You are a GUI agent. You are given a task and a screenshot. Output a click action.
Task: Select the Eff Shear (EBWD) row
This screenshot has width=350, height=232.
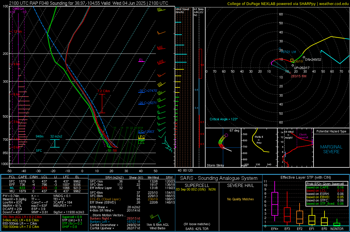pyautogui.click(x=132, y=203)
